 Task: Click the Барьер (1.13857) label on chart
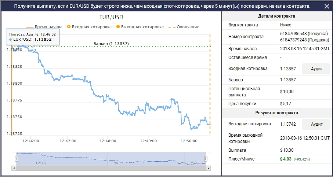[111, 44]
